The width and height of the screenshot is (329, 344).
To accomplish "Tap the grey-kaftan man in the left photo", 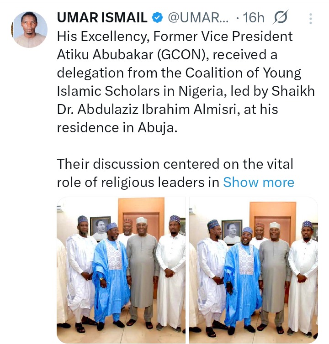I will tap(142, 269).
